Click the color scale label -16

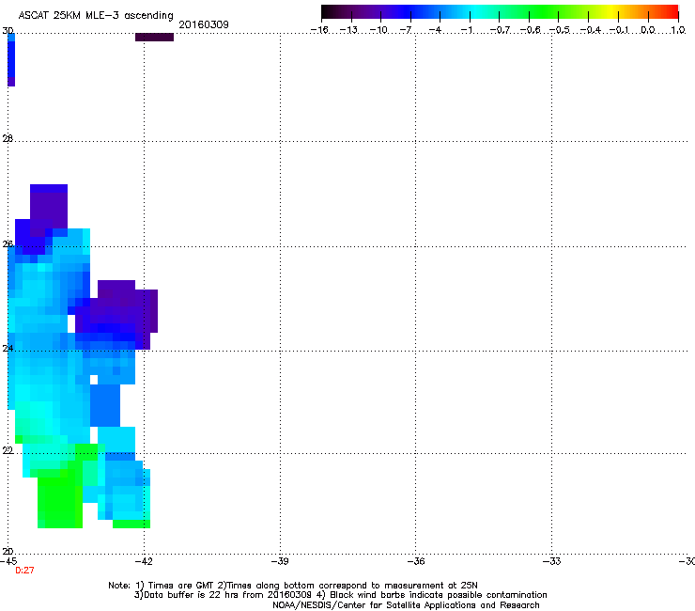coord(319,30)
